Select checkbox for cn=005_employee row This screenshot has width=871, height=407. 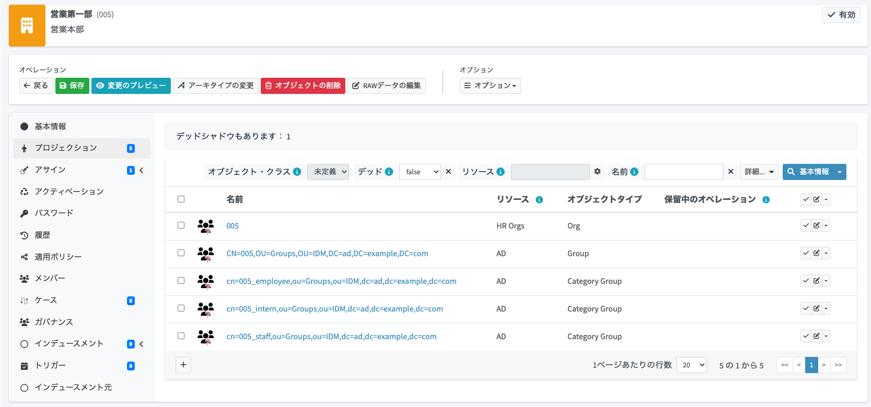click(181, 281)
